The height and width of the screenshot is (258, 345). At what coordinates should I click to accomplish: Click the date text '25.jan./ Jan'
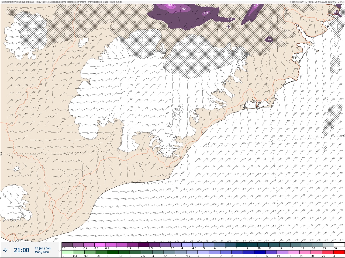point(42,248)
